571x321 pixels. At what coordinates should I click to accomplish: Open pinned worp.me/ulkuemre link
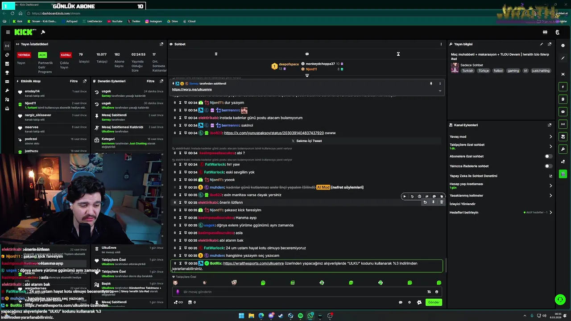(x=192, y=90)
